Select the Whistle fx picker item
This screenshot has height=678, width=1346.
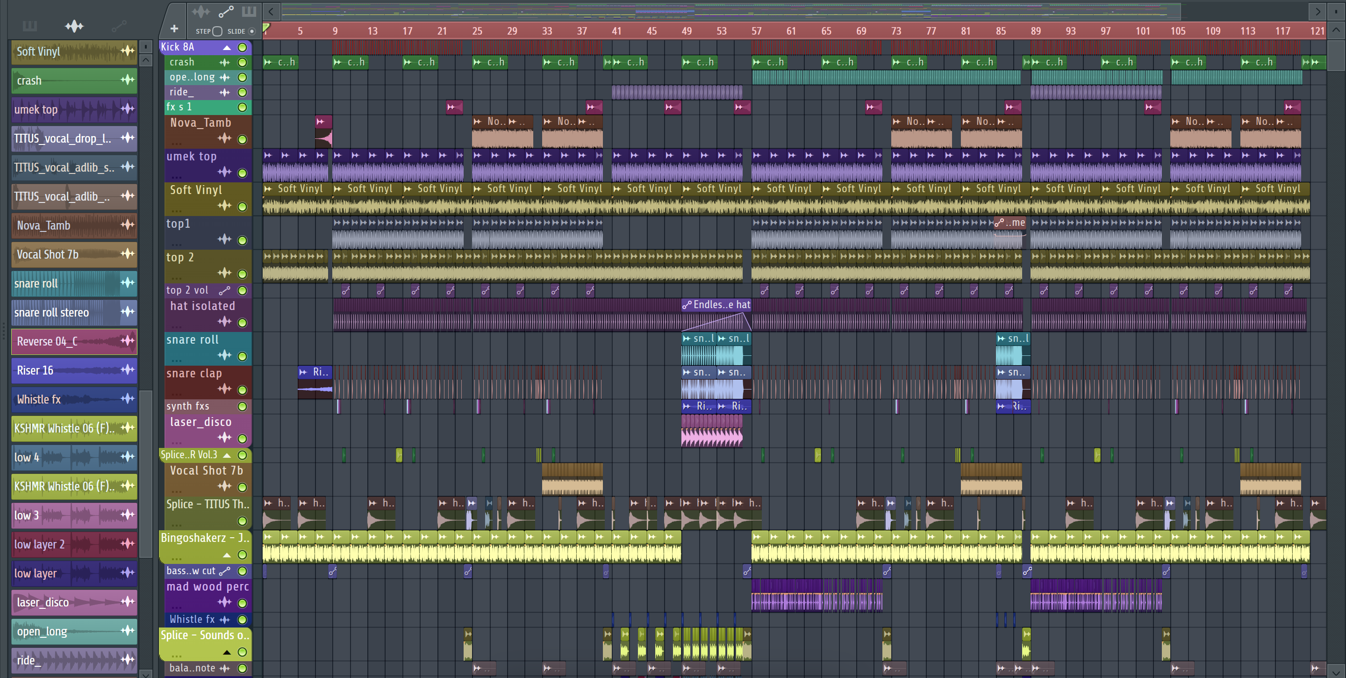pyautogui.click(x=74, y=399)
